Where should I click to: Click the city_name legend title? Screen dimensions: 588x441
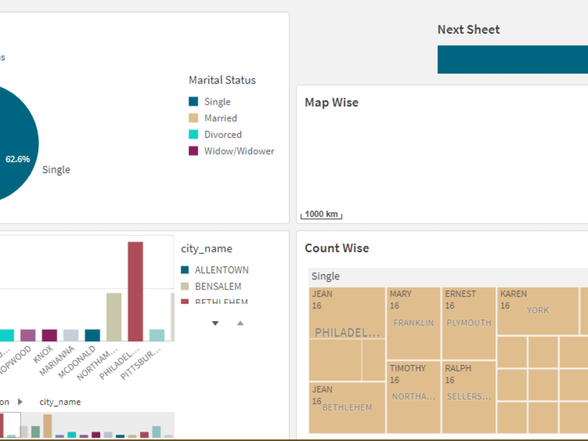coord(206,249)
